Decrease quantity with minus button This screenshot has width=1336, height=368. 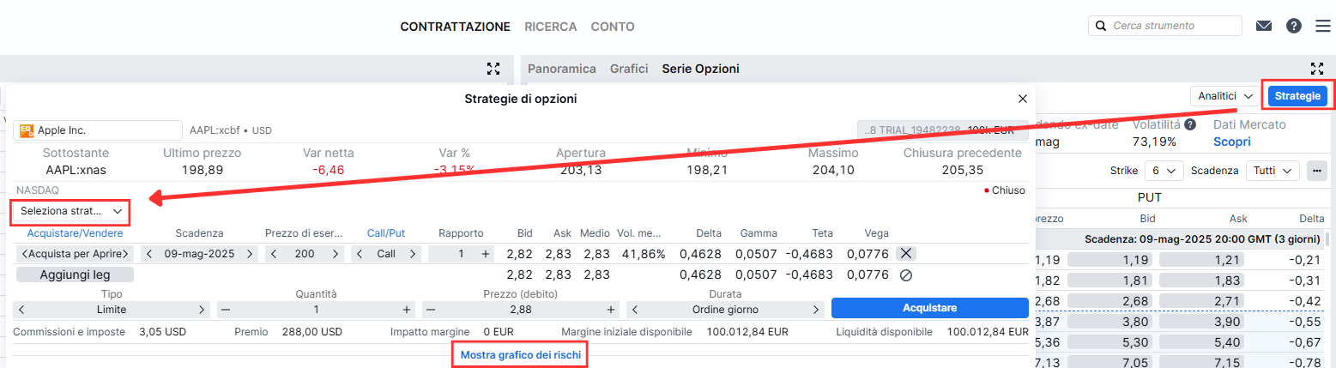[x=226, y=310]
